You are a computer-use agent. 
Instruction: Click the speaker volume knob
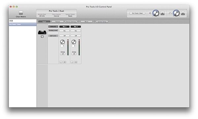[x=156, y=13]
